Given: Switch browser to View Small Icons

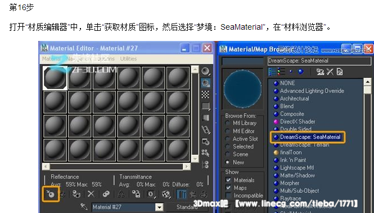Looking at the screenshot, I should click(x=291, y=71).
